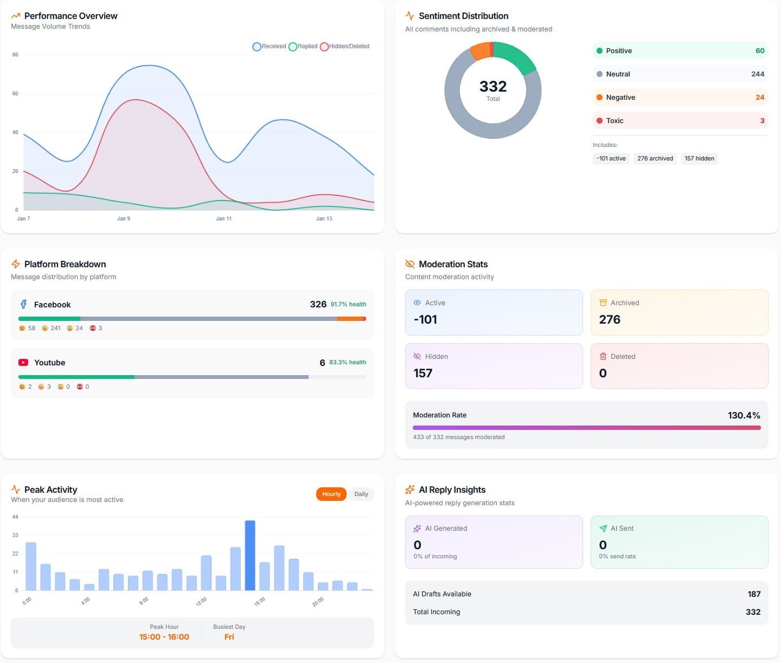The height and width of the screenshot is (663, 781).
Task: Click the Youtube platform icon
Action: (23, 362)
